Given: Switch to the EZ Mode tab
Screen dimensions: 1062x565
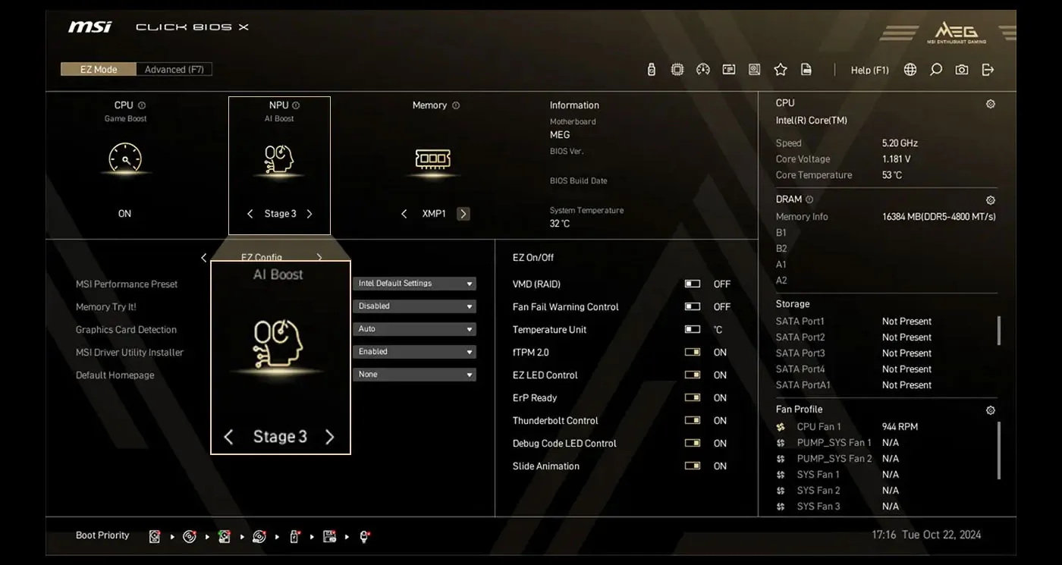Looking at the screenshot, I should [99, 70].
